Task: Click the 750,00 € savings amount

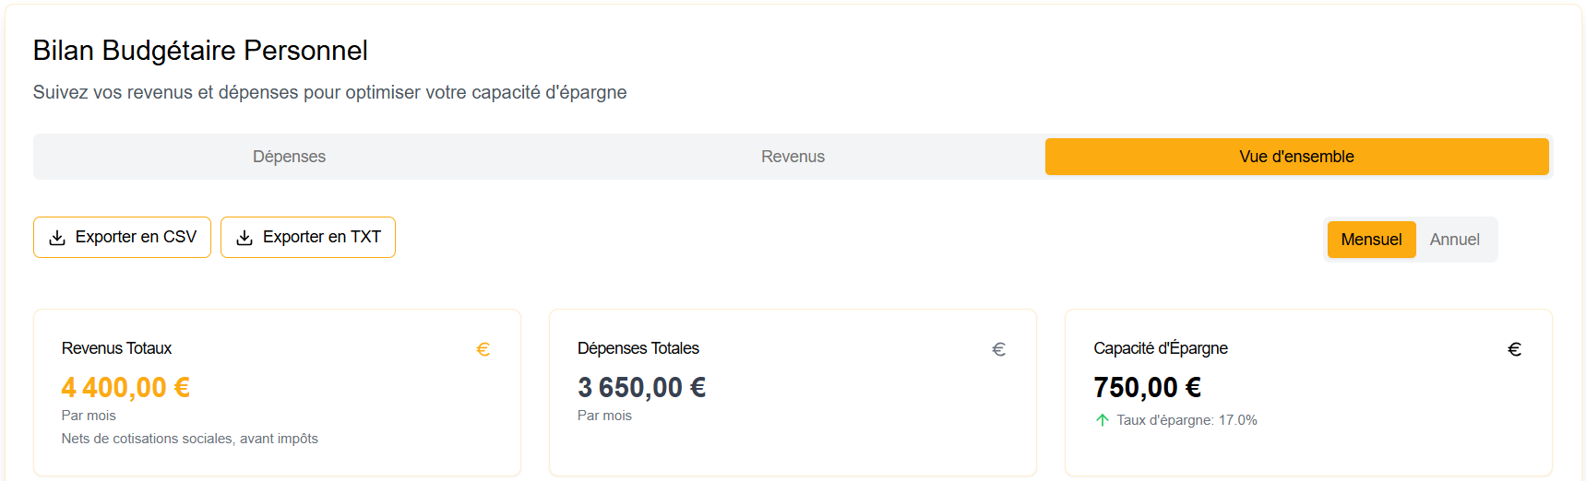Action: pos(1147,387)
